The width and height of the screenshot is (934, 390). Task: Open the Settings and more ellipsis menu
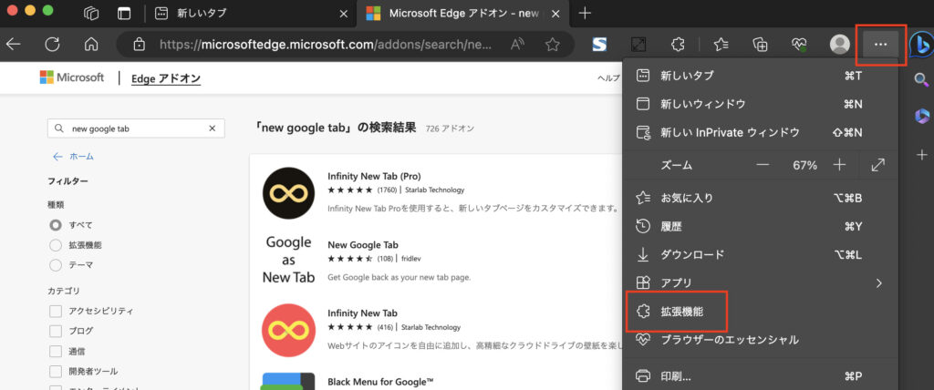point(880,44)
